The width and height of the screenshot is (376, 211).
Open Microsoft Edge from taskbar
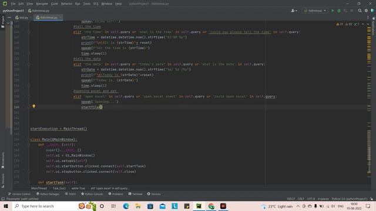click(126, 206)
